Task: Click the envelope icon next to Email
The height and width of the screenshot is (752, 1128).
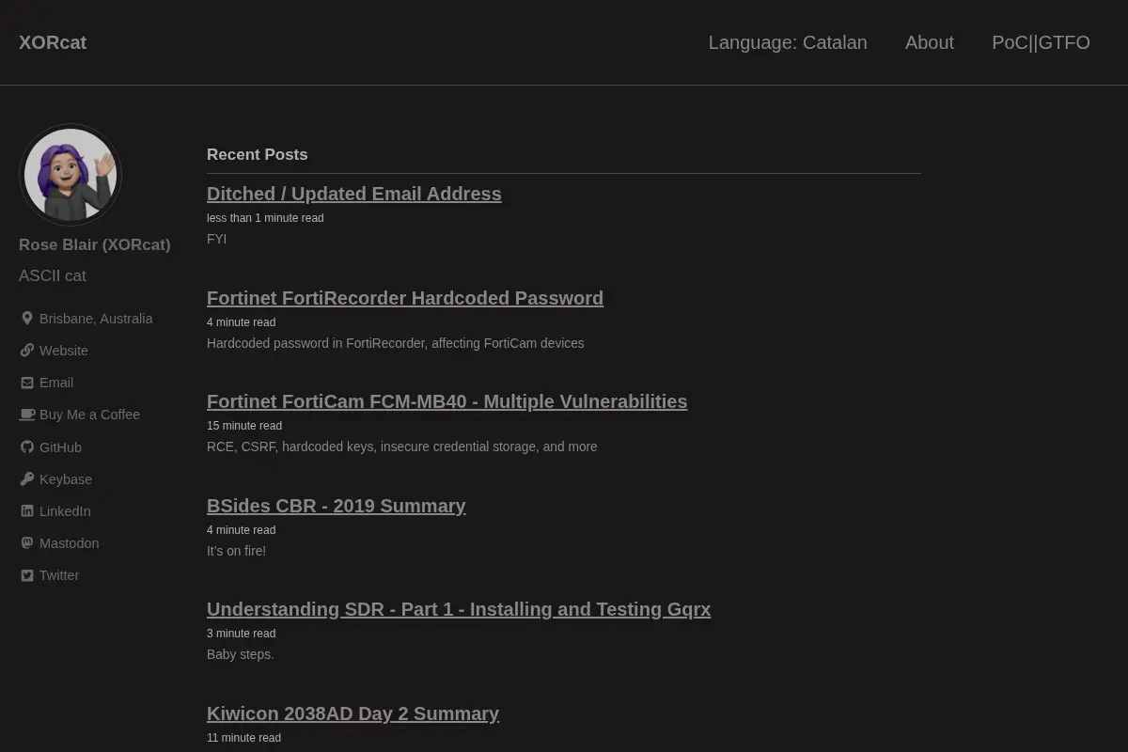Action: (27, 383)
